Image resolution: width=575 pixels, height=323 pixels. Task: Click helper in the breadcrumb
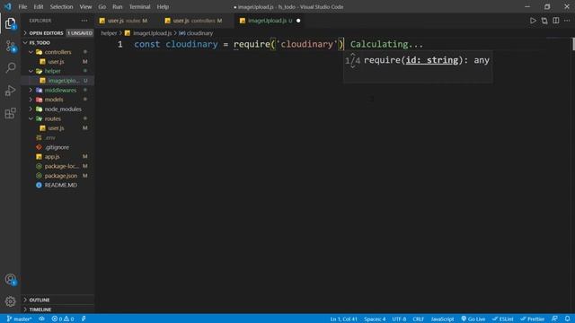click(109, 33)
